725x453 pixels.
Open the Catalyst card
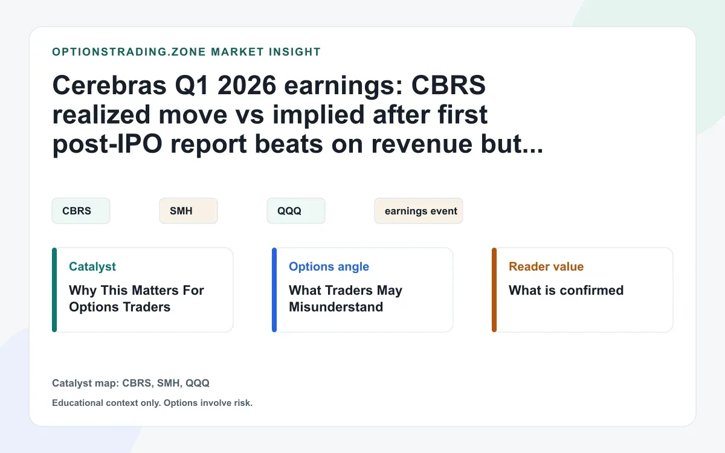tap(143, 290)
